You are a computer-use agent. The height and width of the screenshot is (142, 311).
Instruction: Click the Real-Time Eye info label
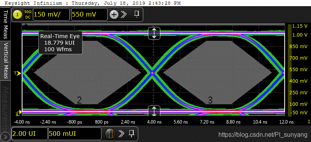60,43
